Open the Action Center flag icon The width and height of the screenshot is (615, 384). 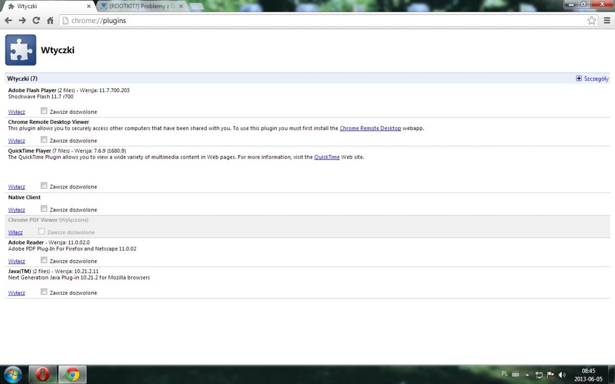point(550,374)
